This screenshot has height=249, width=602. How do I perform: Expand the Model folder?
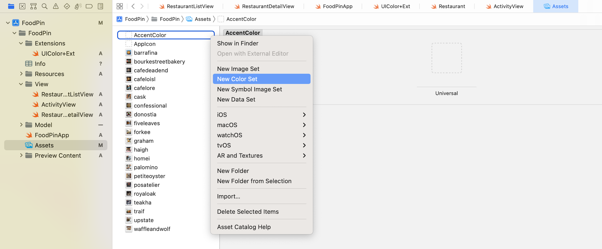pos(21,125)
